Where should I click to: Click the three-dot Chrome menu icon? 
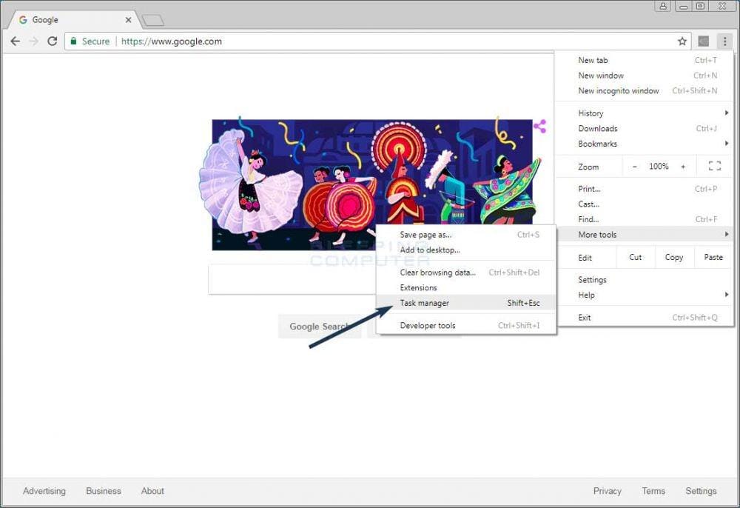pyautogui.click(x=724, y=41)
